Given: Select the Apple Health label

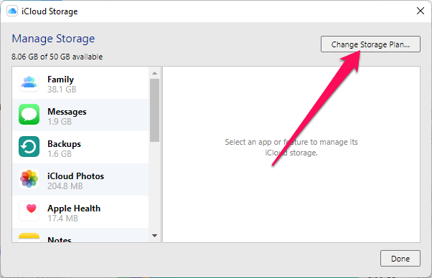Looking at the screenshot, I should coord(74,208).
